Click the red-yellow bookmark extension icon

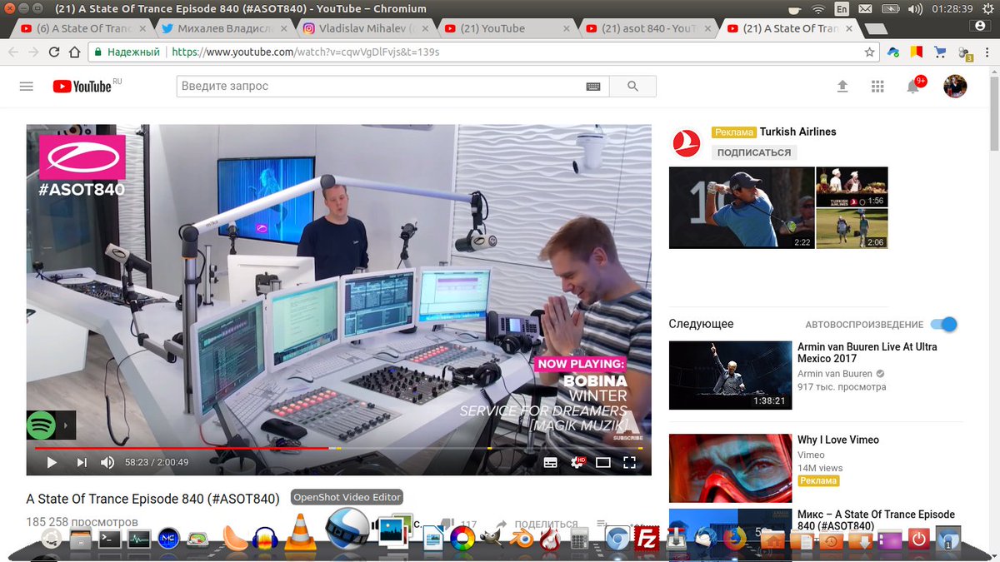click(x=917, y=52)
